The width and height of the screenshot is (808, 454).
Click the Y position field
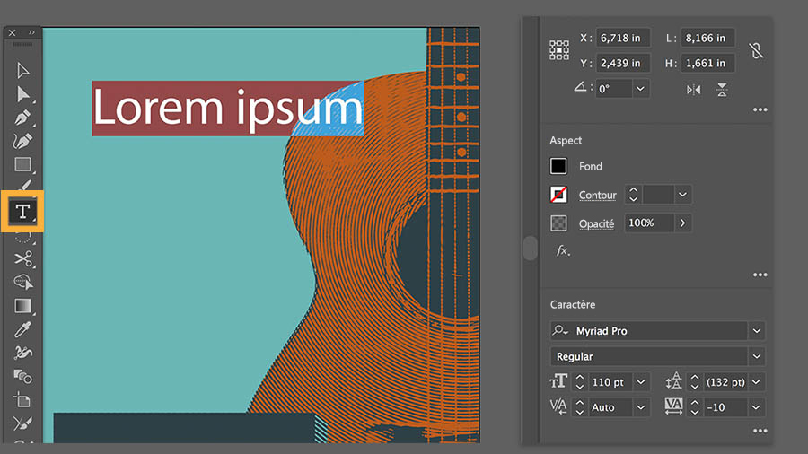coord(622,64)
